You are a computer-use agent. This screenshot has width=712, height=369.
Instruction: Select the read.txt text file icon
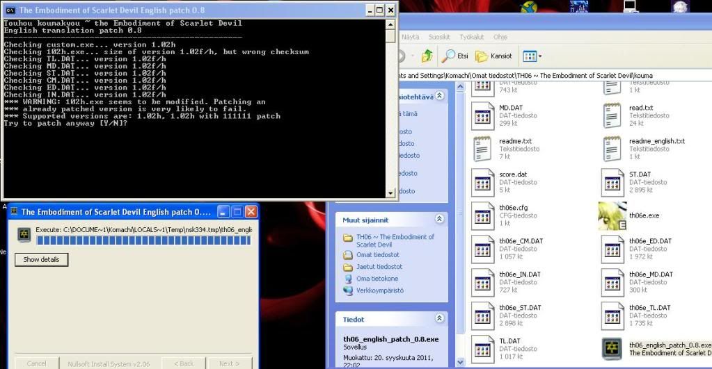tap(612, 116)
